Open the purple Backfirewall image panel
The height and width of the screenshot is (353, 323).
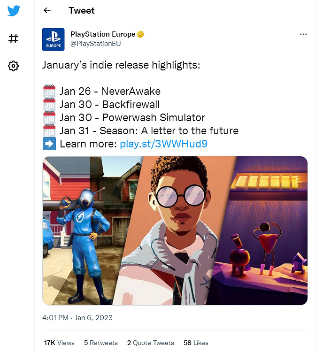(268, 230)
